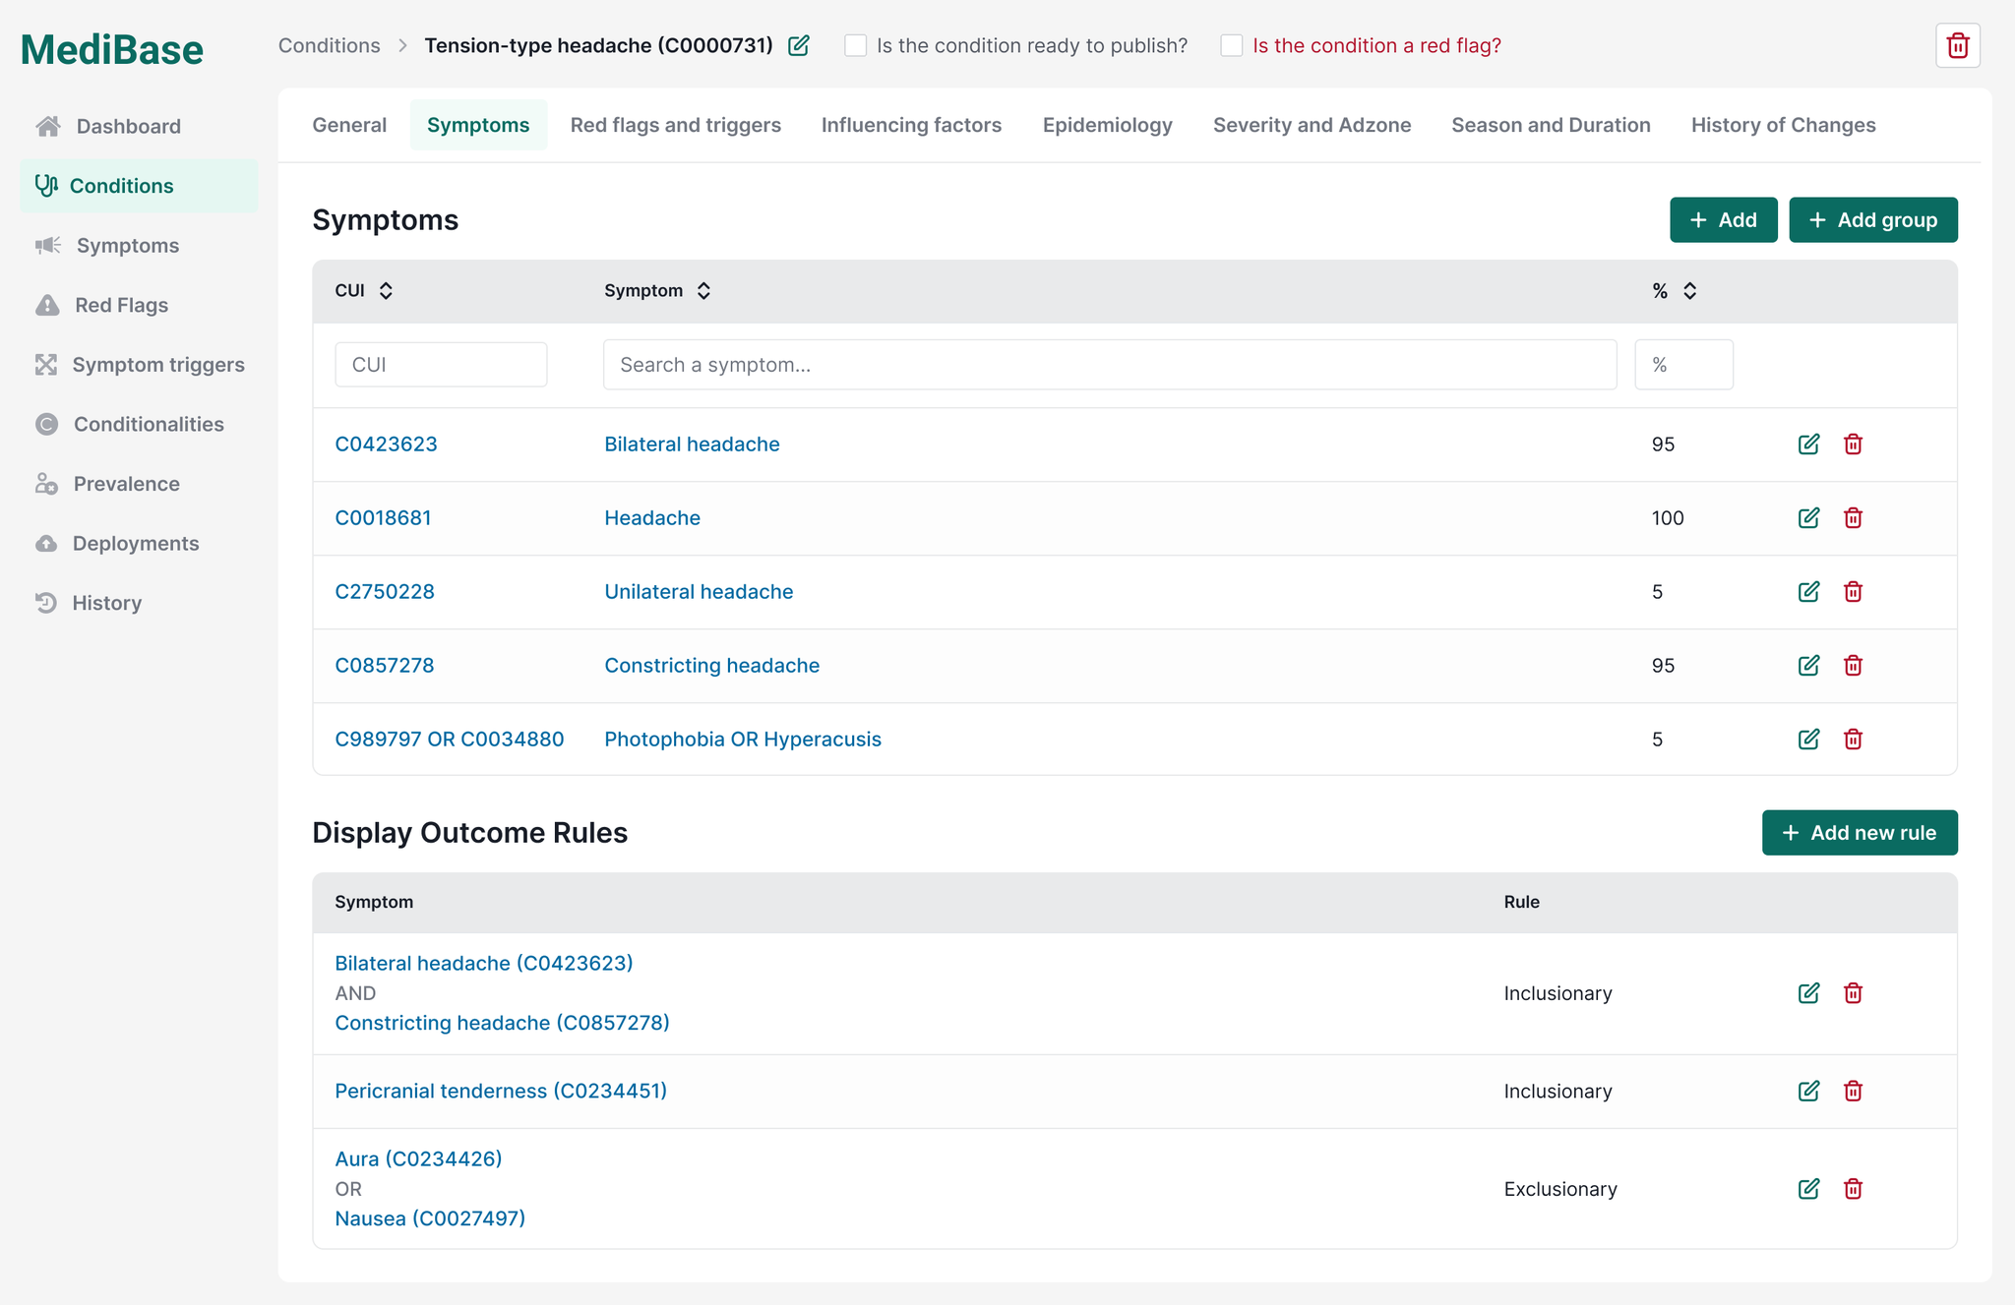Screen dimensions: 2015x1305
Task: Click the MediBase logo
Action: 112,49
